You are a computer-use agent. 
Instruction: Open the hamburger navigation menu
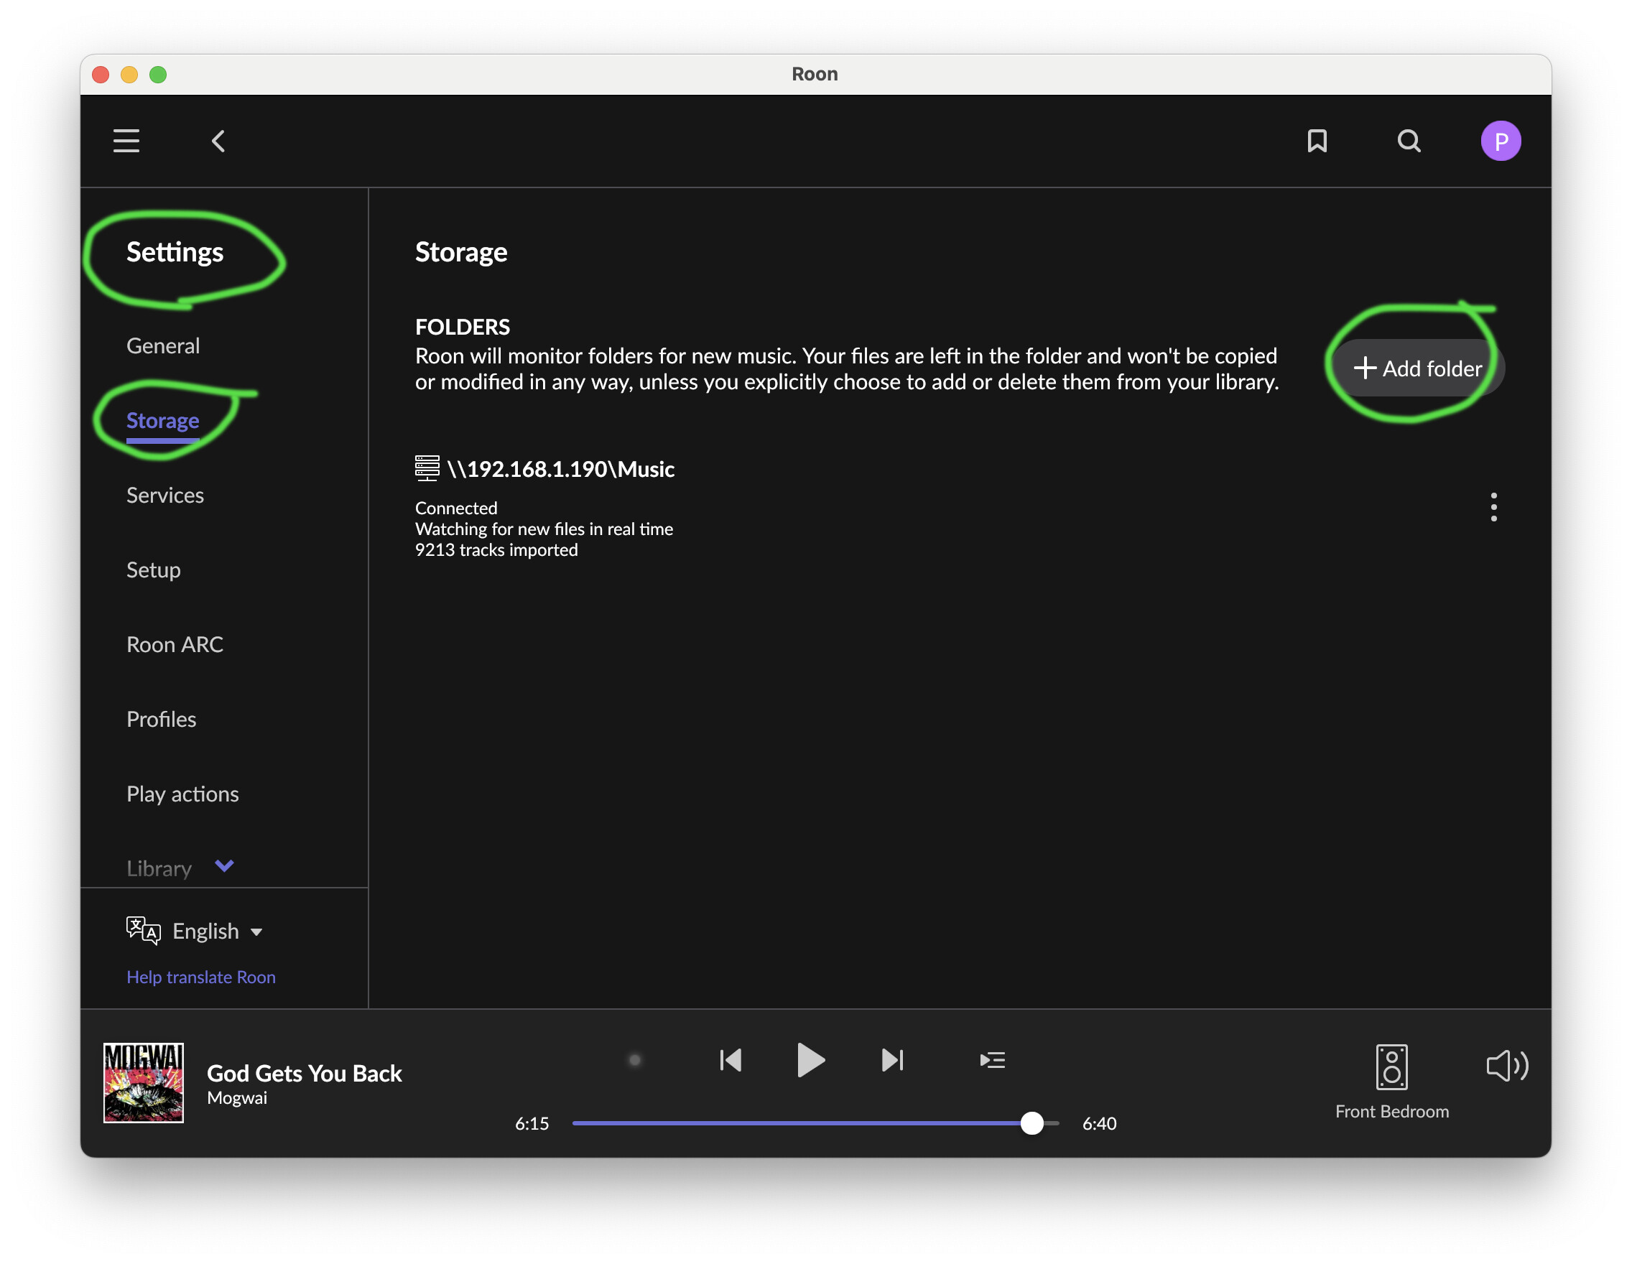[126, 141]
